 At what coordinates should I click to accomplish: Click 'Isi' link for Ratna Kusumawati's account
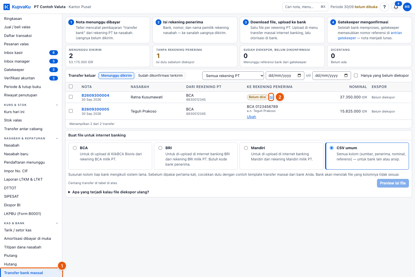click(x=271, y=97)
